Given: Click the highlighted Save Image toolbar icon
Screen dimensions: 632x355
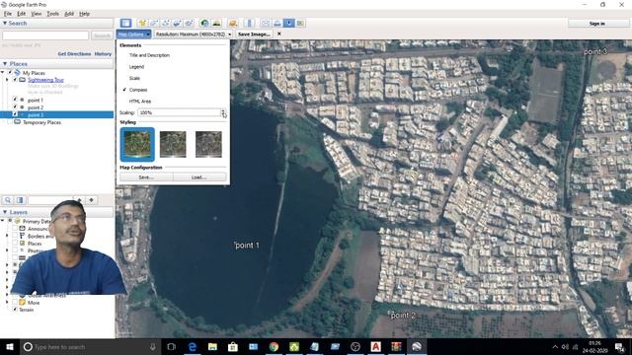Looking at the screenshot, I should pyautogui.click(x=288, y=23).
